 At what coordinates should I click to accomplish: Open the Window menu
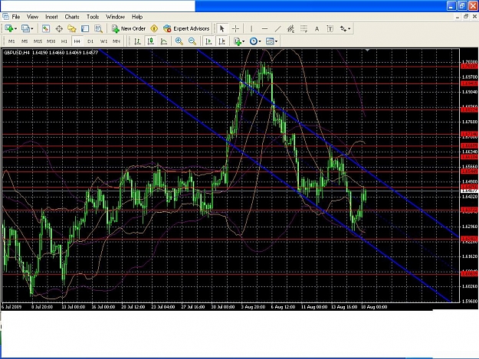(x=115, y=17)
